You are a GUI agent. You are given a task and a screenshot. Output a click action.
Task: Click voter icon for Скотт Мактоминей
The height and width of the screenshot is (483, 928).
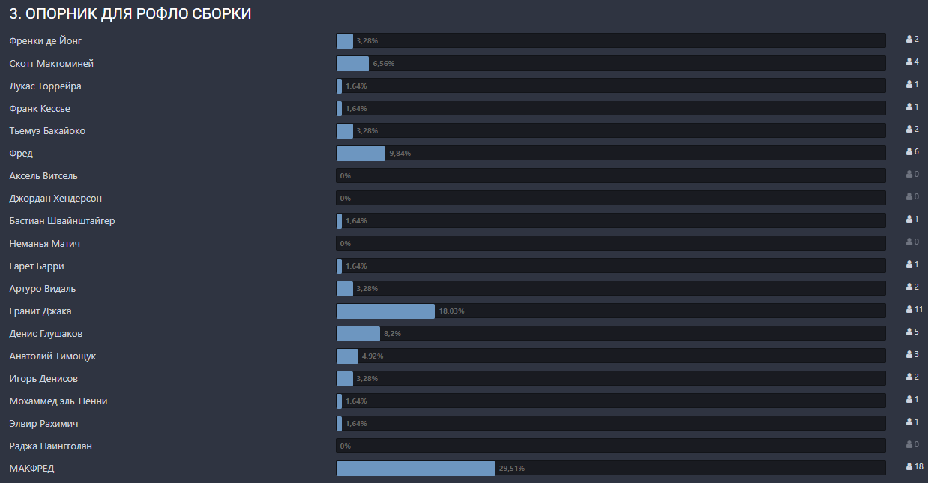tap(909, 62)
